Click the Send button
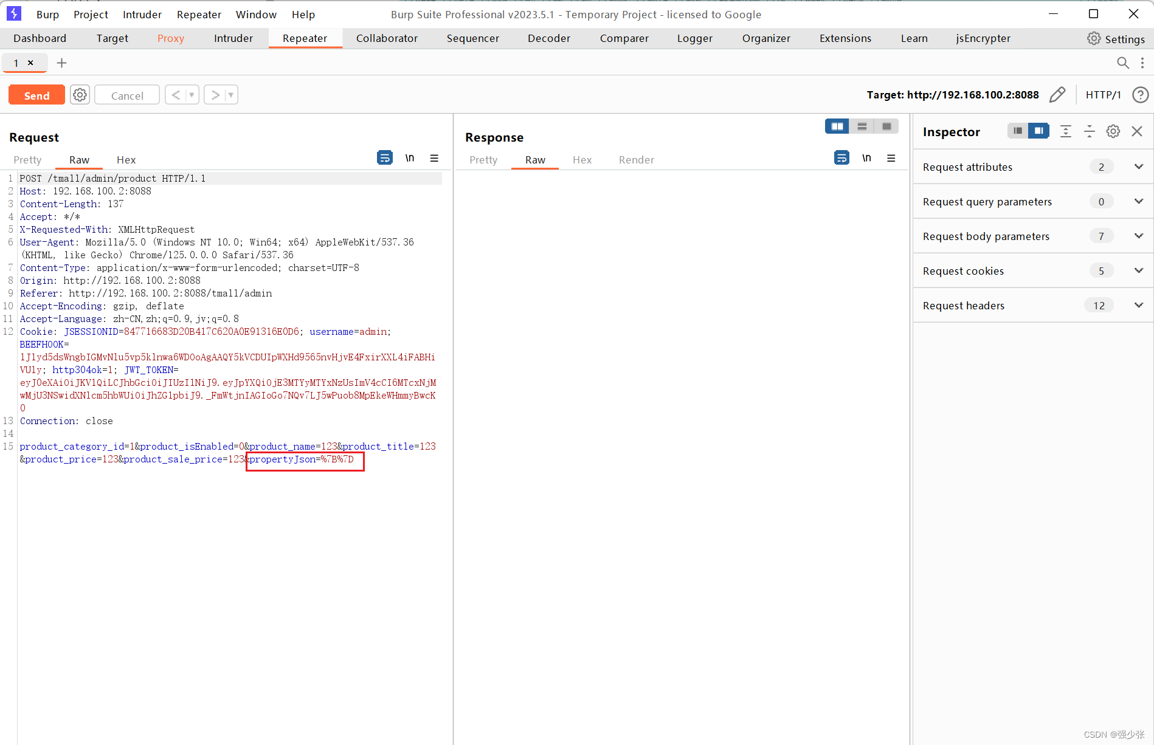 (36, 95)
